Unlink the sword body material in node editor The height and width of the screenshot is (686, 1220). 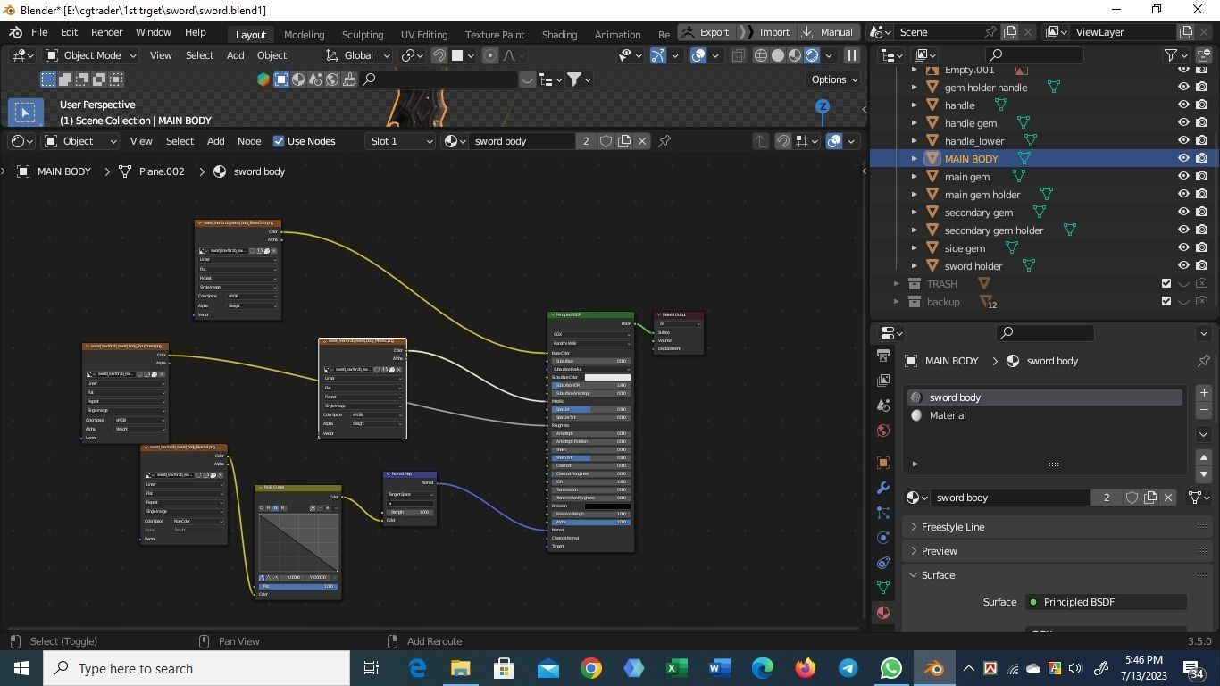pos(641,141)
